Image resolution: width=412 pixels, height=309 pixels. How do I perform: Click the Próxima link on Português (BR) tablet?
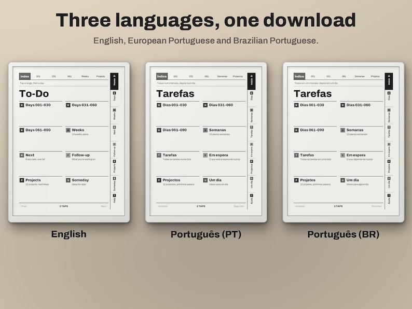(377, 206)
